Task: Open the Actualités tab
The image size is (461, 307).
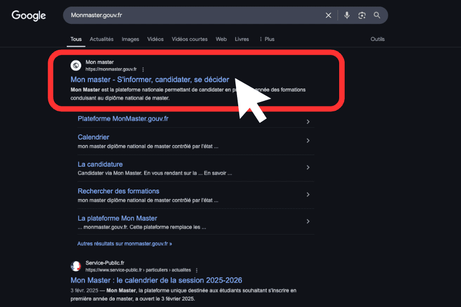Action: pos(102,39)
